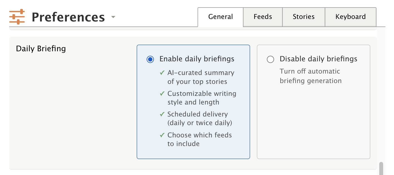Click "Choose which feeds to include" text
394x175 pixels.
coord(199,139)
